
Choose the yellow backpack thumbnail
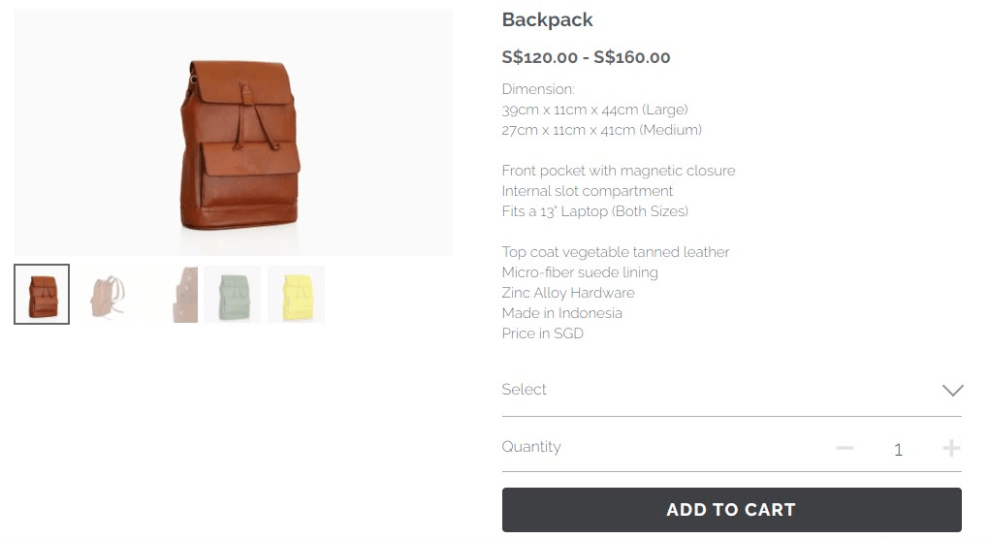[x=296, y=294]
